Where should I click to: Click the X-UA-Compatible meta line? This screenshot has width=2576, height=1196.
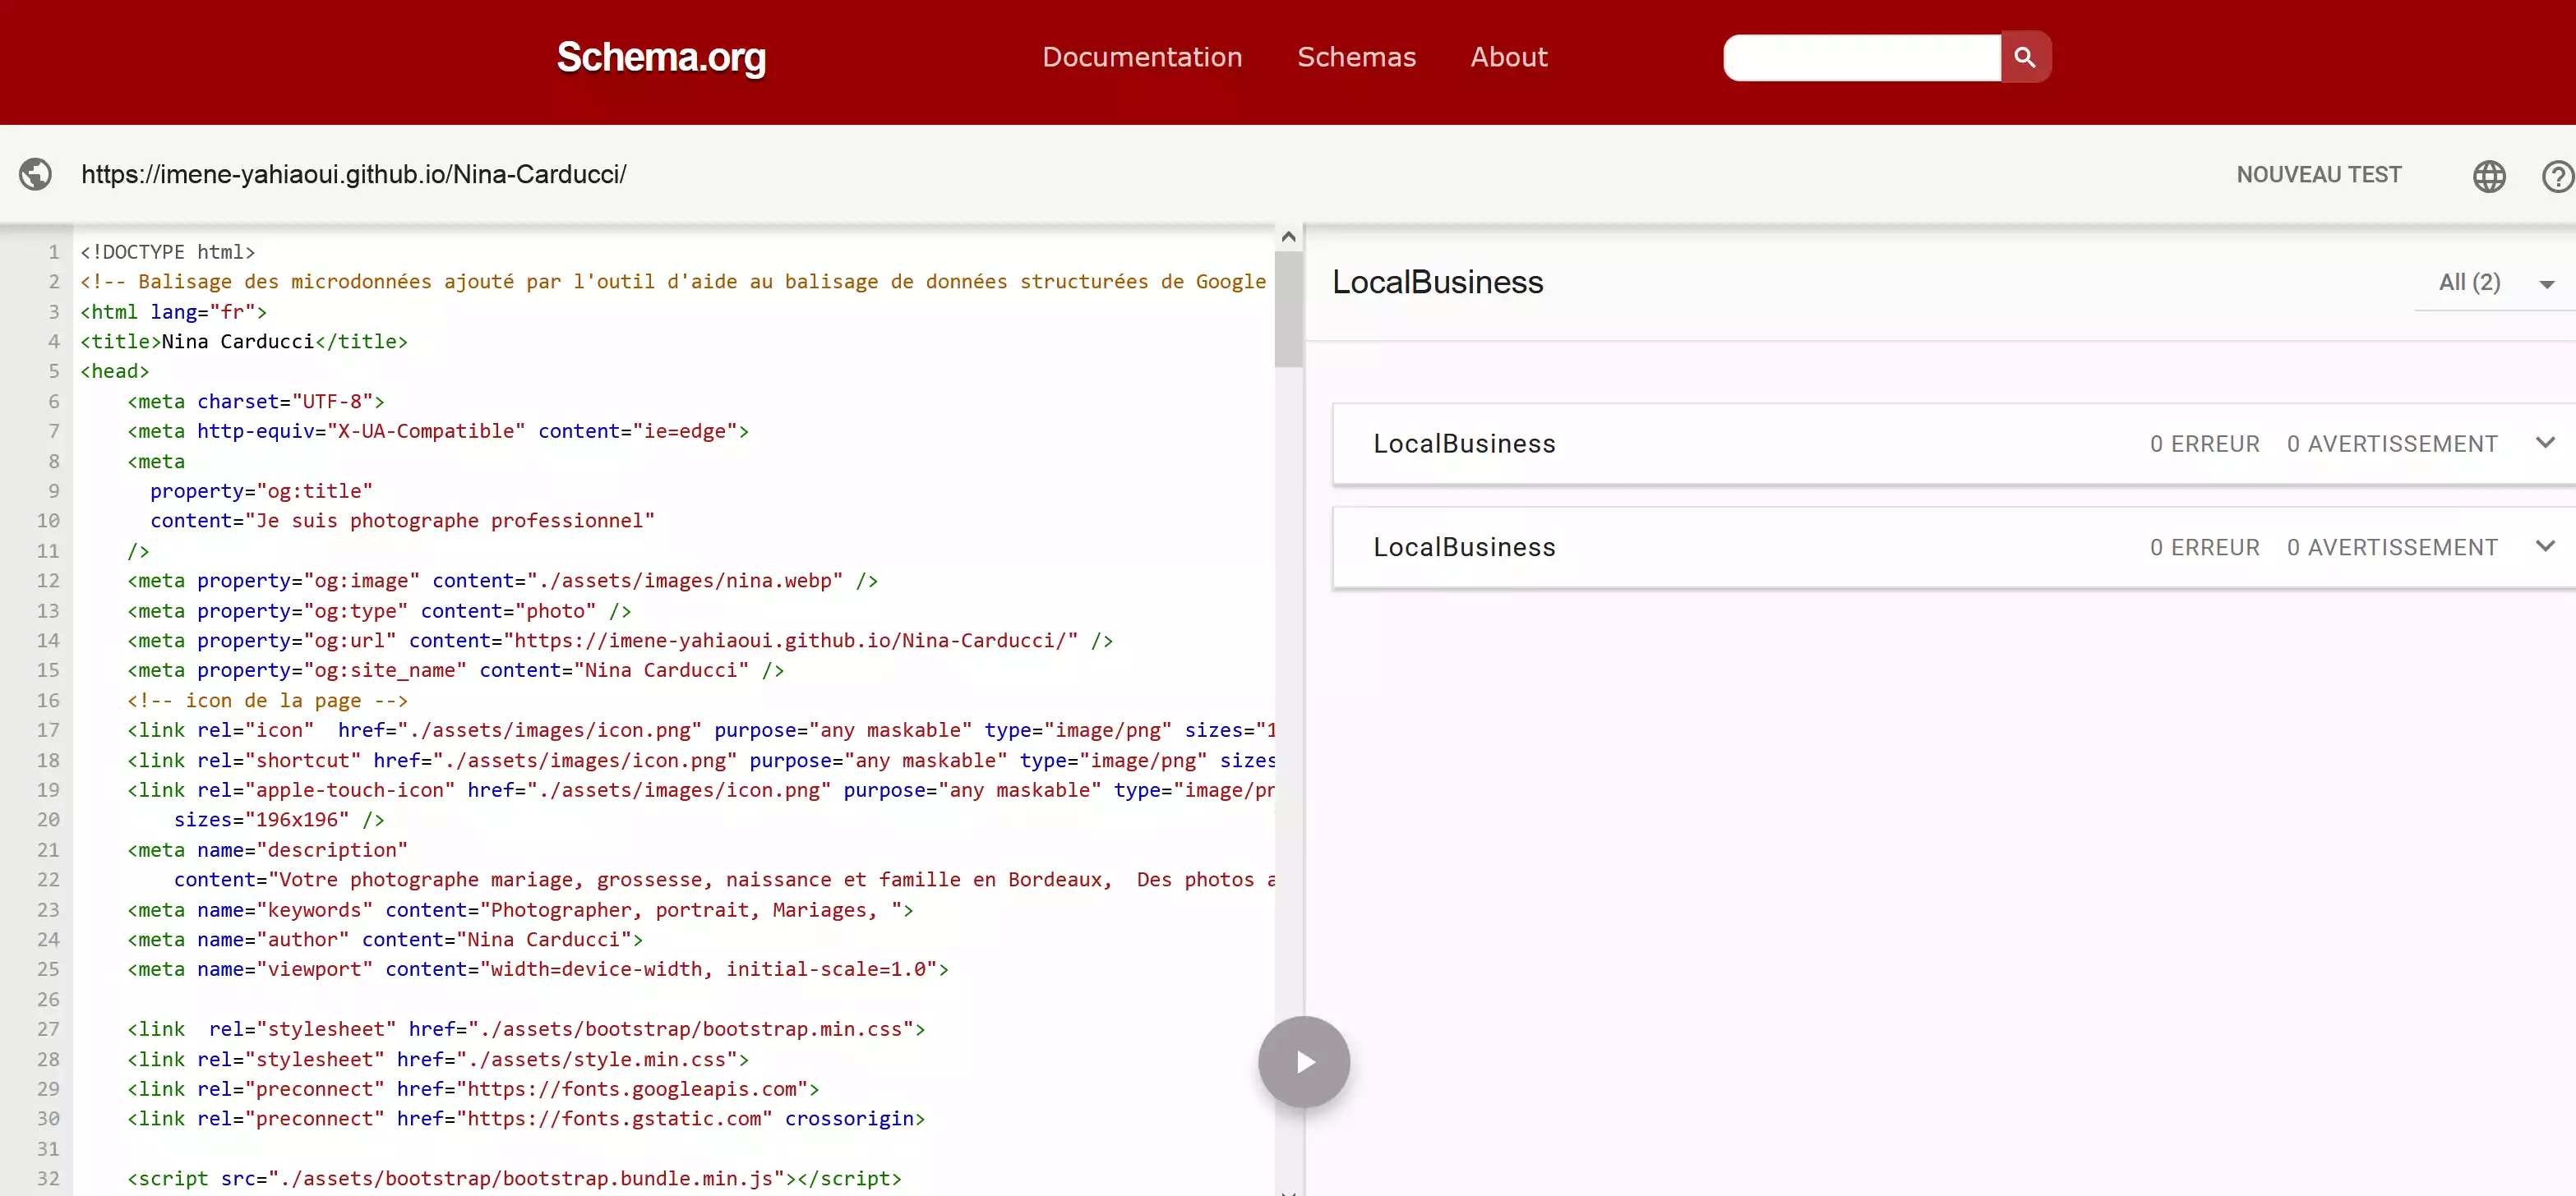438,431
